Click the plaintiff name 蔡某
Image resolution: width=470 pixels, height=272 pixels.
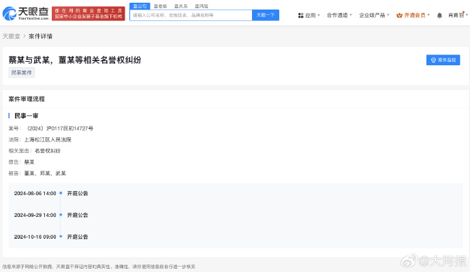(x=29, y=163)
